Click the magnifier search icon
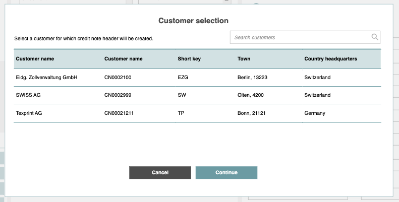 pos(374,37)
